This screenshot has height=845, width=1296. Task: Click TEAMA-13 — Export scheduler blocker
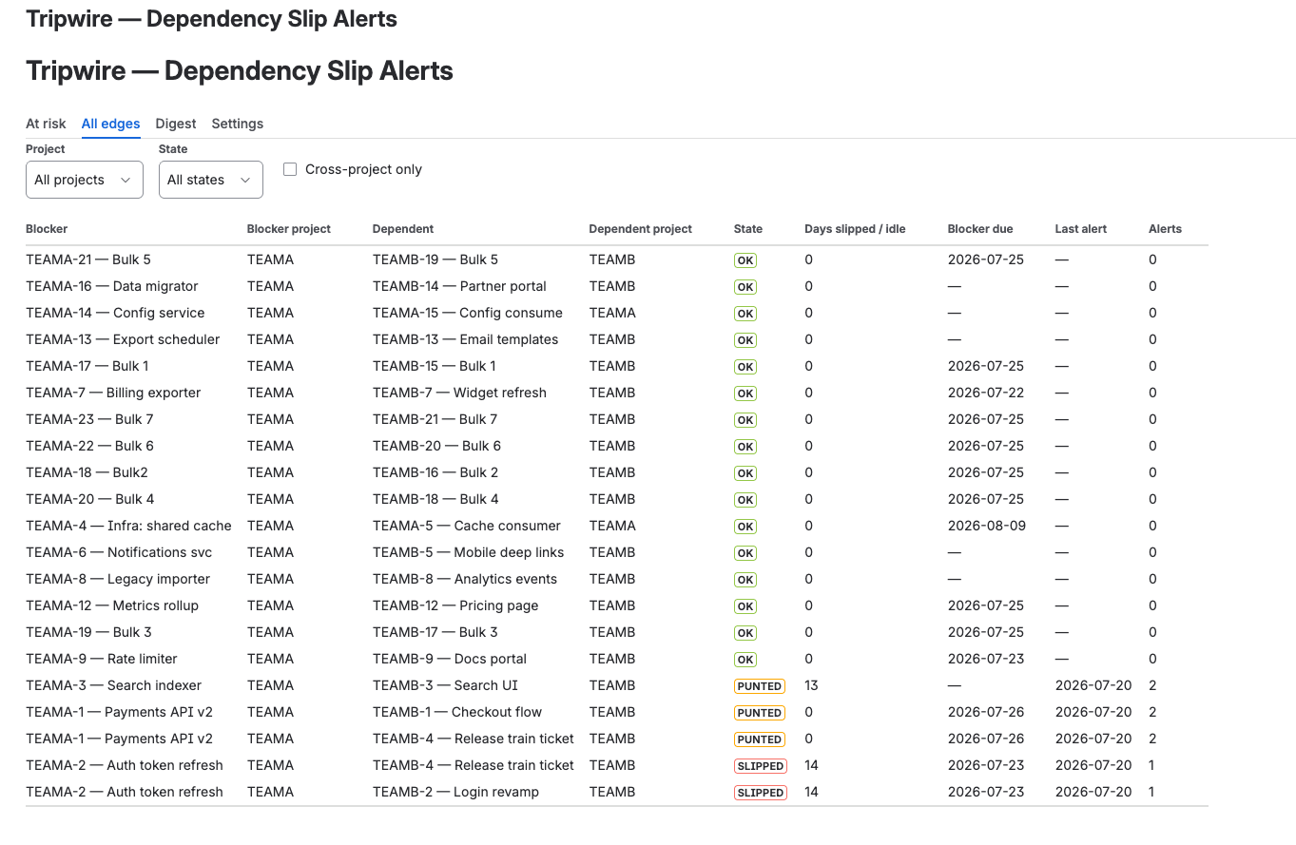click(x=123, y=339)
